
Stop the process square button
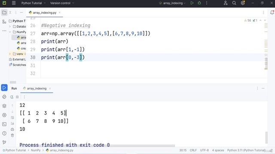[x=17, y=97]
